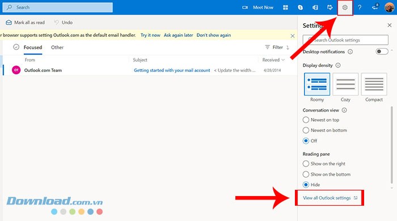
Task: Switch to the Focused tab
Action: click(33, 47)
